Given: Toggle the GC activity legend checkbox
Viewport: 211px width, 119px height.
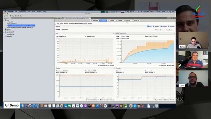Looking at the screenshot, I should tap(107, 65).
